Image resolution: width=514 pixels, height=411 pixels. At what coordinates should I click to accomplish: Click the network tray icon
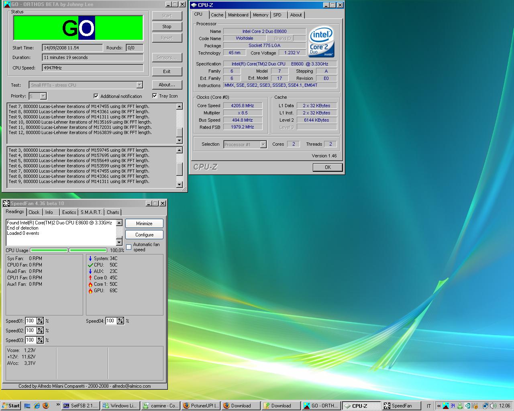pyautogui.click(x=485, y=406)
